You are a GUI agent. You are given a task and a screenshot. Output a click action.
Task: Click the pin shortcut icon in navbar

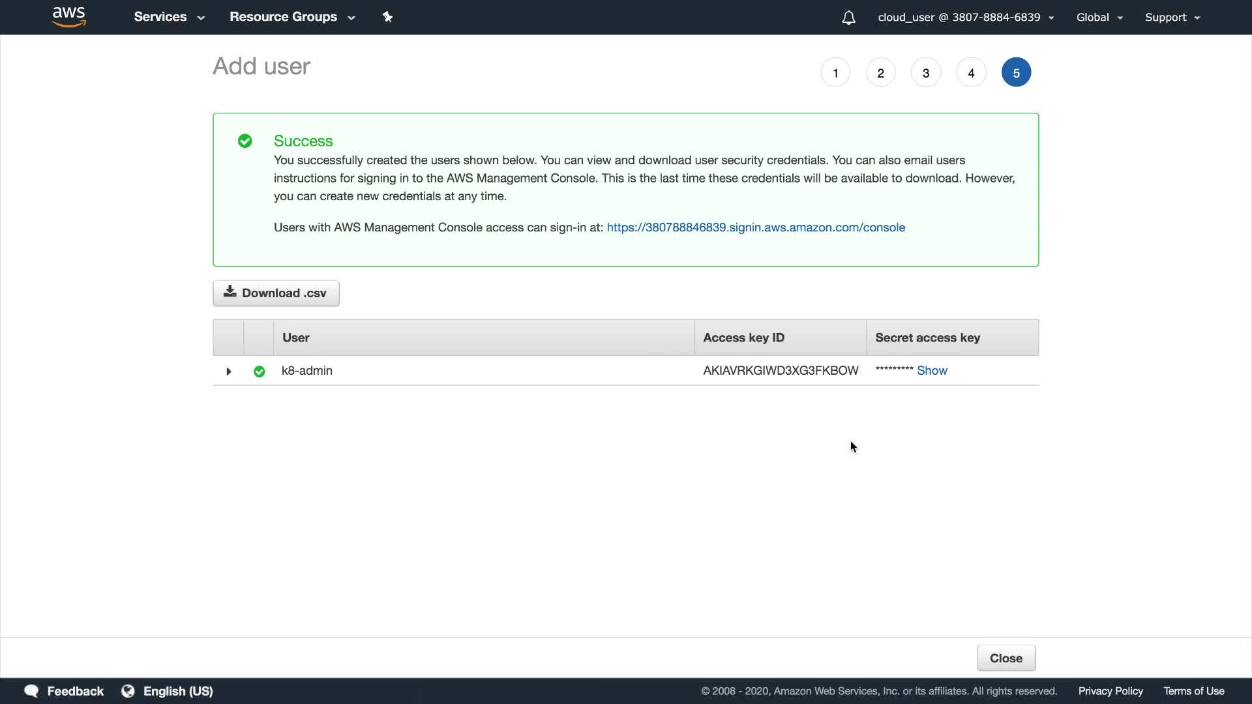point(387,17)
